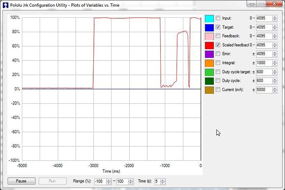Click the Input range value field
Viewport: 285px width, 190px height.
click(262, 18)
